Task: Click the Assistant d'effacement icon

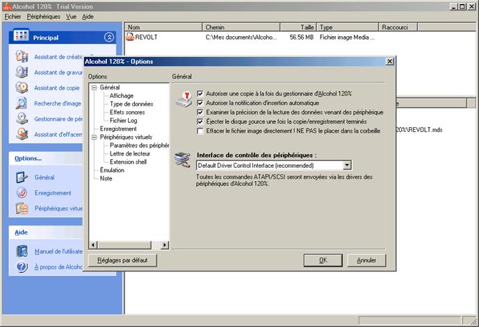Action: pos(22,134)
